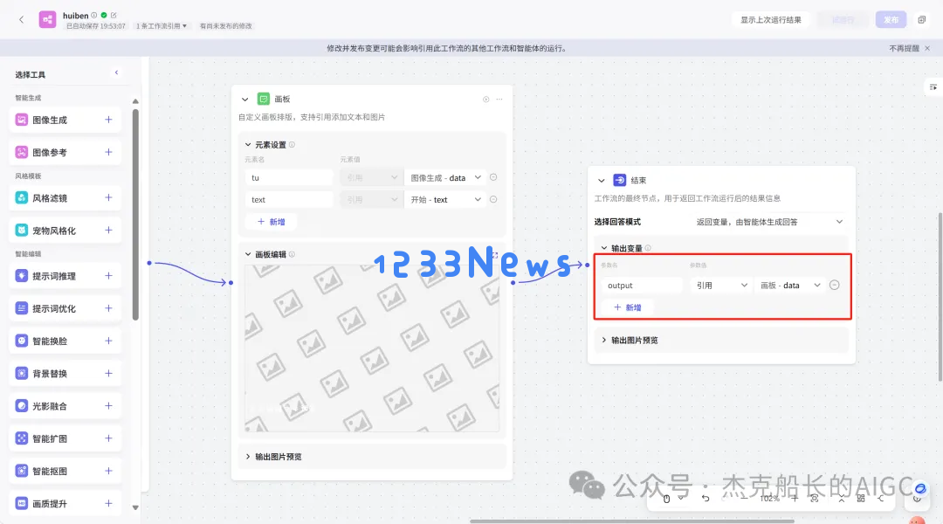Image resolution: width=943 pixels, height=524 pixels.
Task: Collapse the 画板编辑 section
Action: [248, 254]
